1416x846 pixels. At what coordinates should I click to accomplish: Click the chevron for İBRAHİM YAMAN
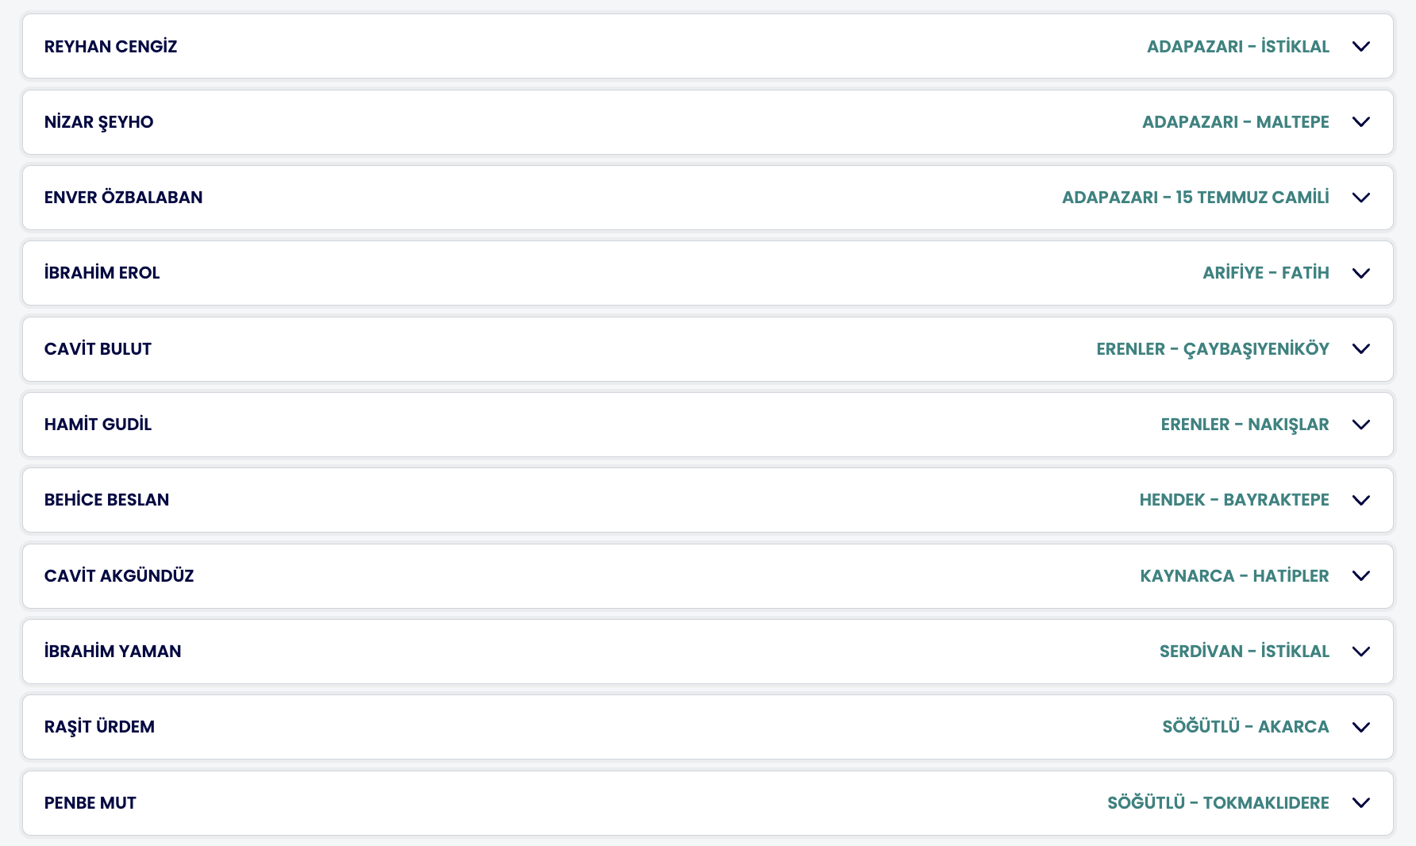click(1360, 652)
